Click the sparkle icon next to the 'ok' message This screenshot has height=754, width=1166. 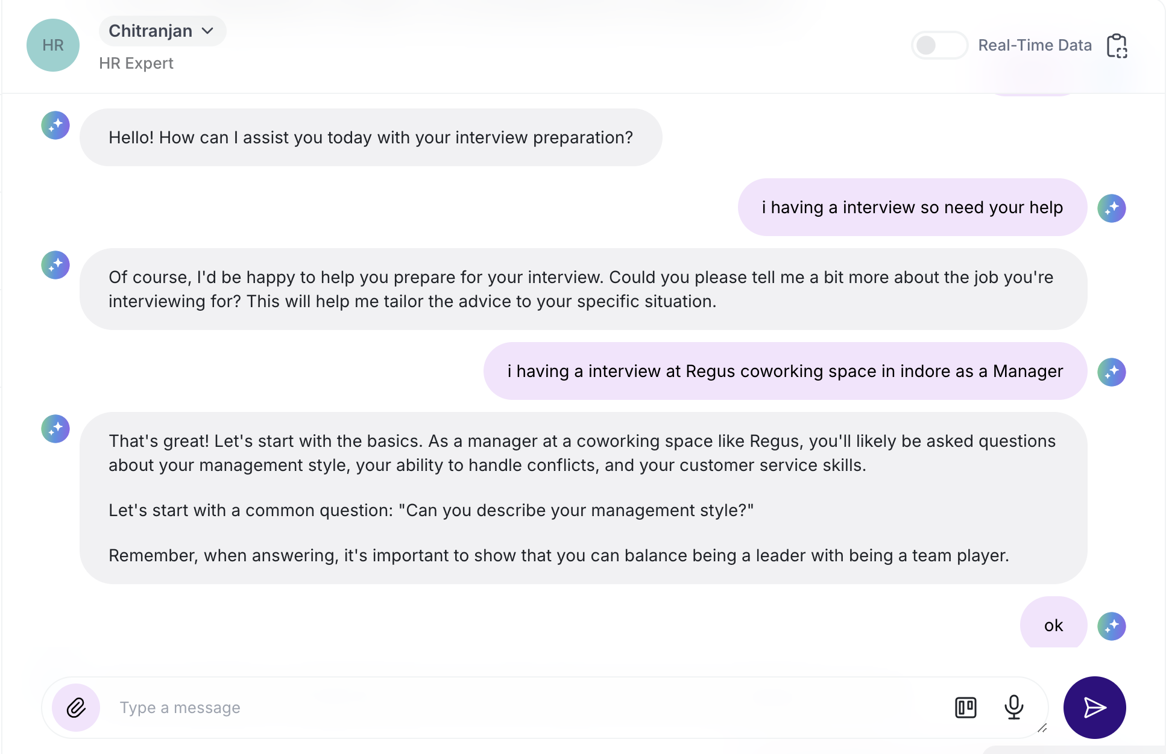click(1112, 626)
